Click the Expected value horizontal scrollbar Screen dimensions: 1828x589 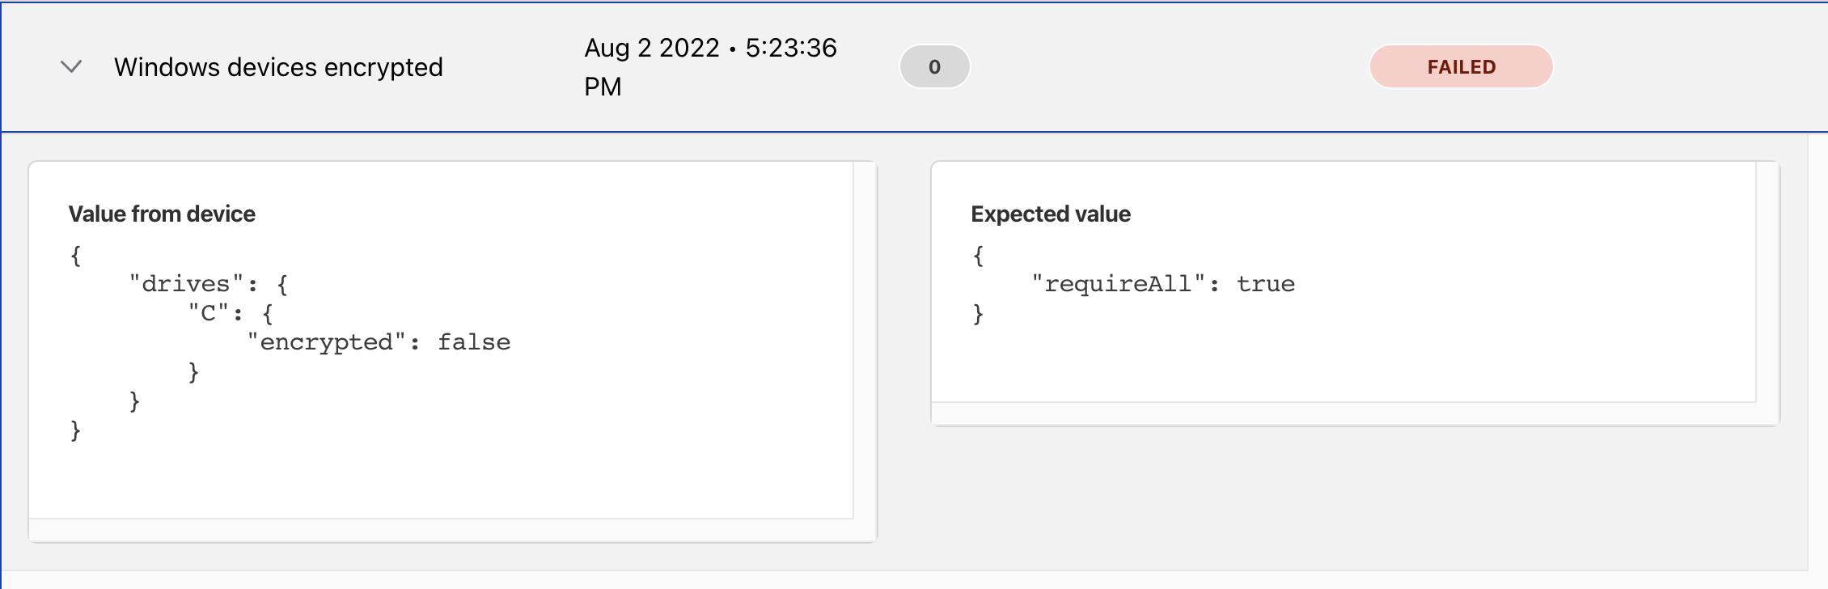point(1343,413)
